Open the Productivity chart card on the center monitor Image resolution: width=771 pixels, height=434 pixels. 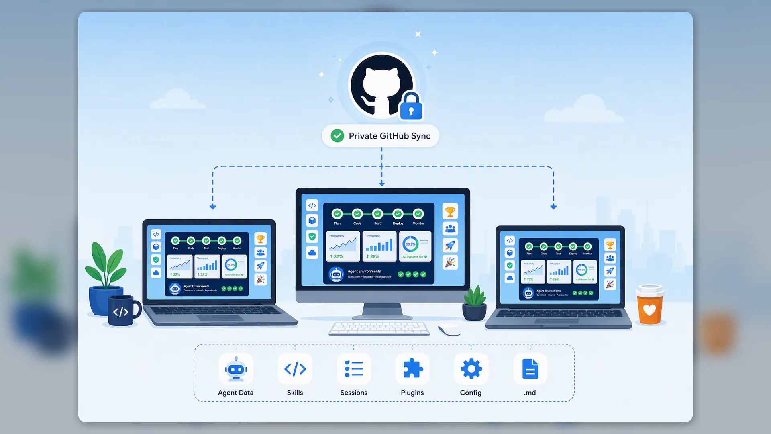click(343, 246)
